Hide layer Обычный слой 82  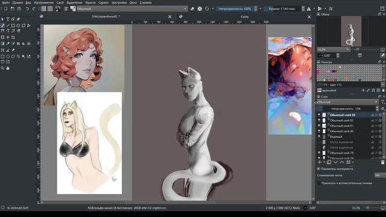(x=319, y=121)
